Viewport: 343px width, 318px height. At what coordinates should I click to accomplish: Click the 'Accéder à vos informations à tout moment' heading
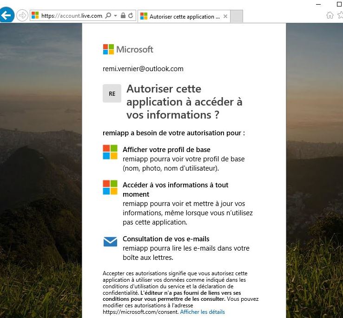click(x=175, y=190)
